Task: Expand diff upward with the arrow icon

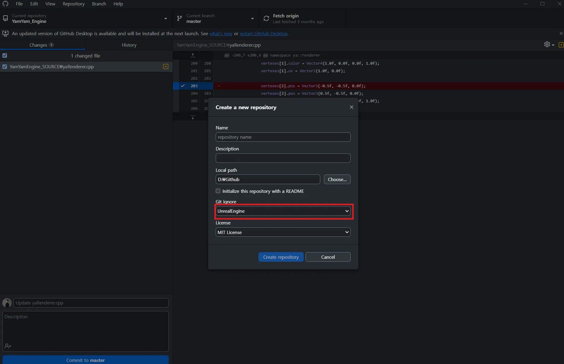Action: [x=193, y=55]
